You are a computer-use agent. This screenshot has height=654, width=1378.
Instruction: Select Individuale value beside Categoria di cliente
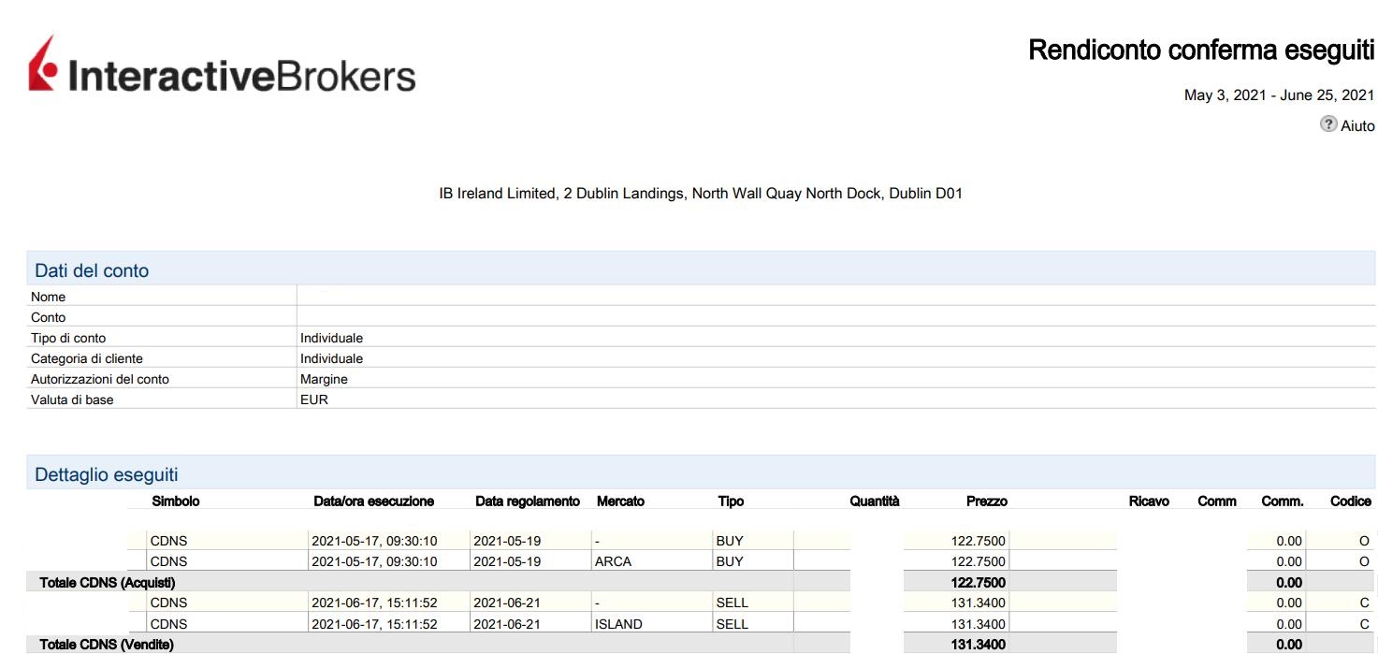(x=331, y=358)
